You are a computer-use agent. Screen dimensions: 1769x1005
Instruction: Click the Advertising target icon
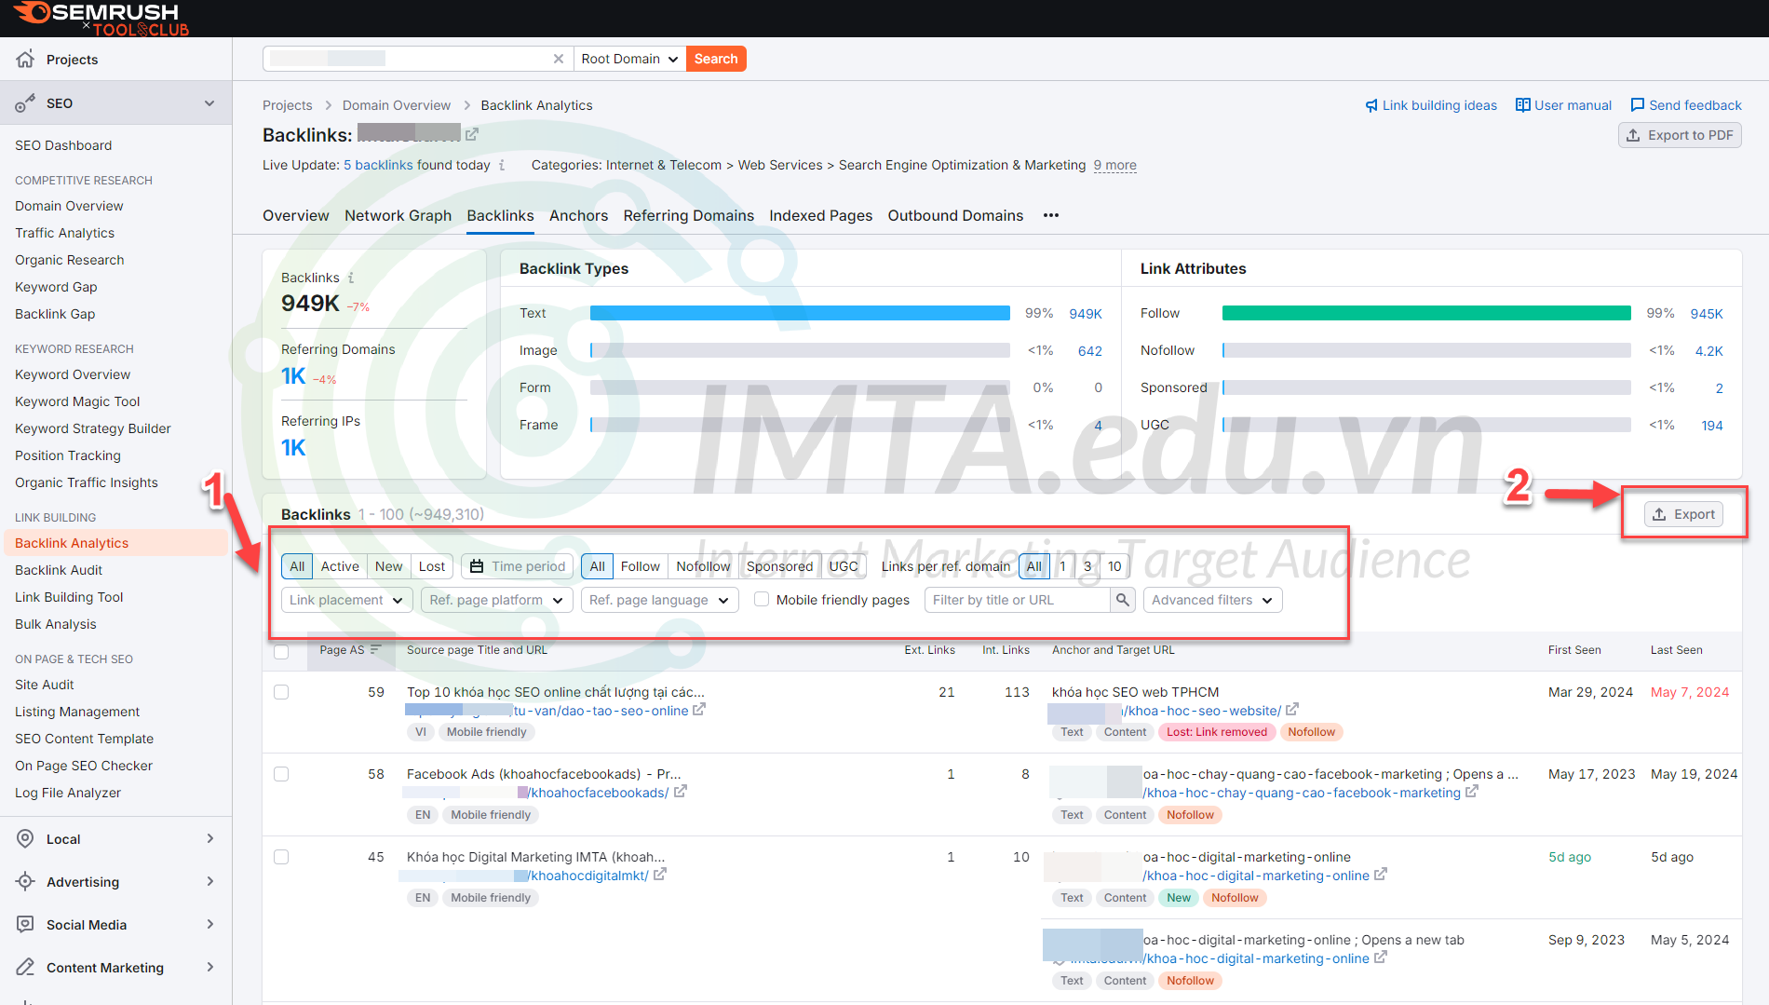click(25, 881)
